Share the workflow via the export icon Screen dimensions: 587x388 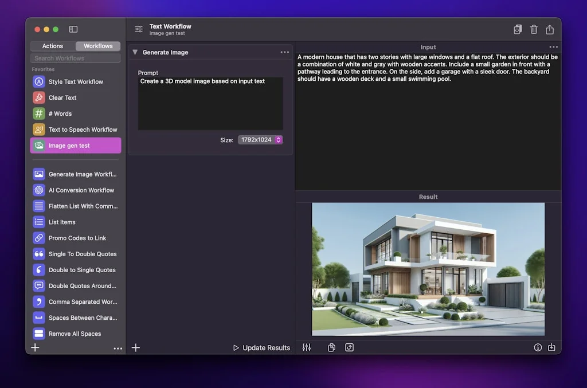[x=550, y=29]
